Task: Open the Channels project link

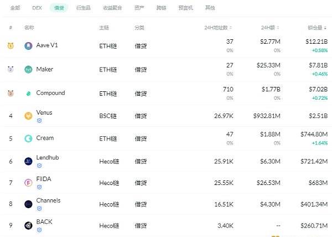Action: 48,200
